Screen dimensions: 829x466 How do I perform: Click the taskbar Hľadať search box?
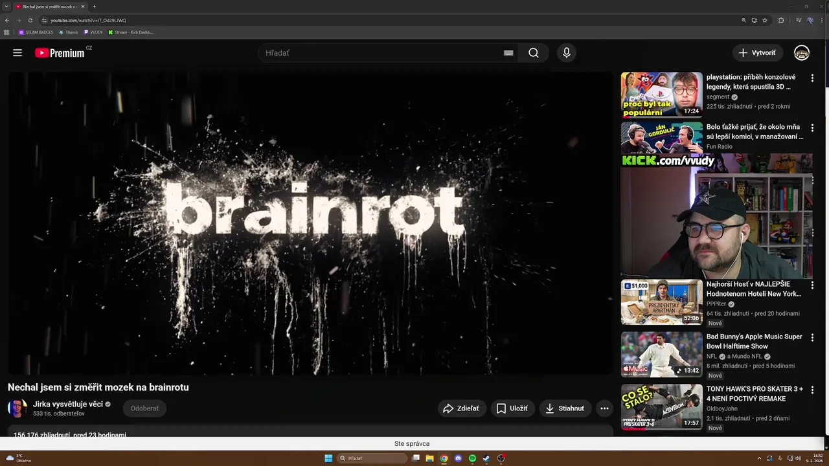372,458
